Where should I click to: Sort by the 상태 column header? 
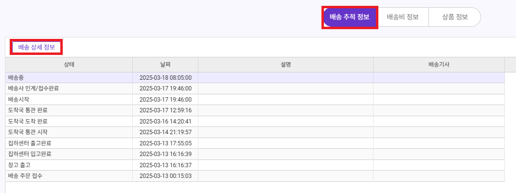click(69, 65)
